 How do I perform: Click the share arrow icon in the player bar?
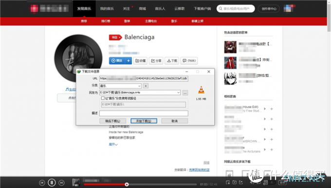[x=241, y=182]
